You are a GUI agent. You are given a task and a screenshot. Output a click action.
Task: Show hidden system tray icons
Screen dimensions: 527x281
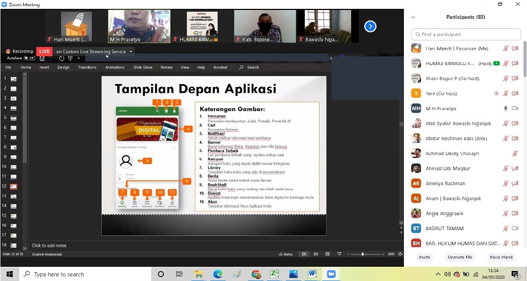click(438, 274)
